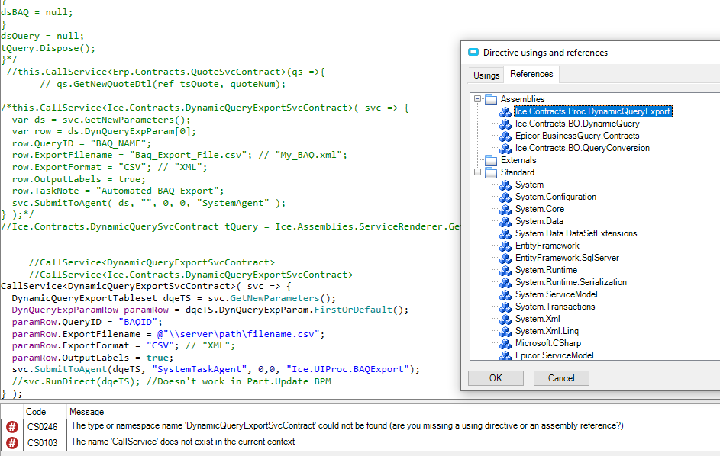The height and width of the screenshot is (456, 720).
Task: Select the Ice.Contracts.Proc.DynamicQueryExport reference
Action: click(592, 111)
